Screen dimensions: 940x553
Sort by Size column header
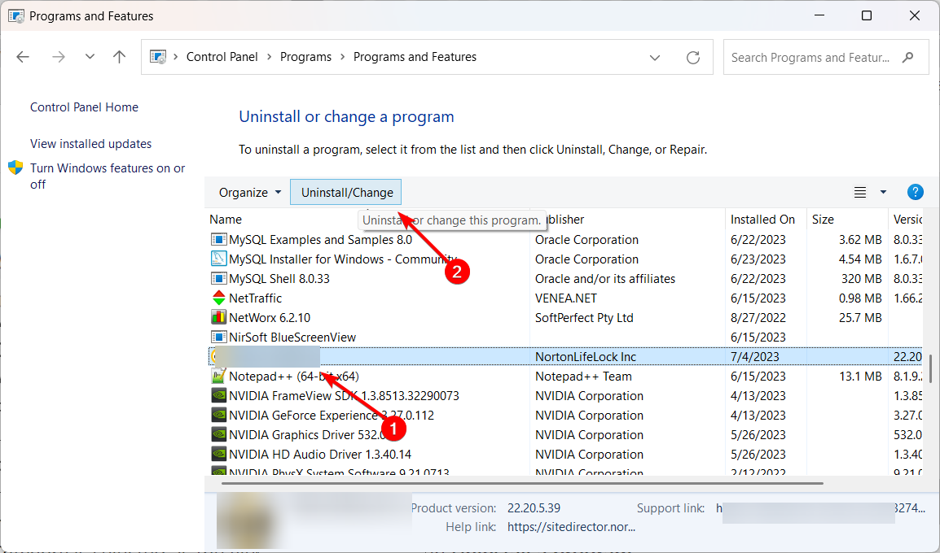(x=823, y=220)
